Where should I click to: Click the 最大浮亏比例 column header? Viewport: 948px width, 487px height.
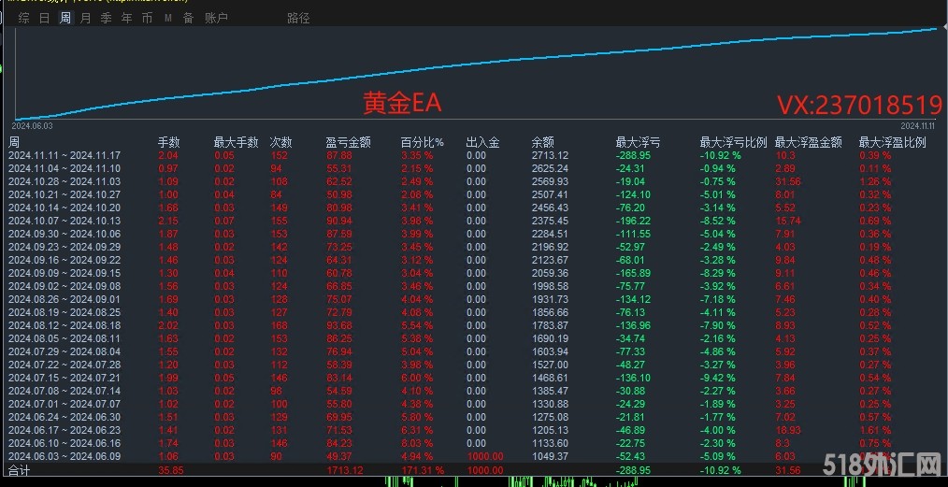click(x=733, y=143)
